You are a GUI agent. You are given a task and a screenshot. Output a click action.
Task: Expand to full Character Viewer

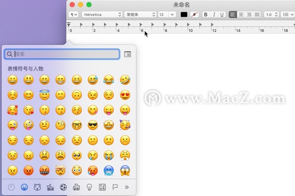tap(128, 54)
